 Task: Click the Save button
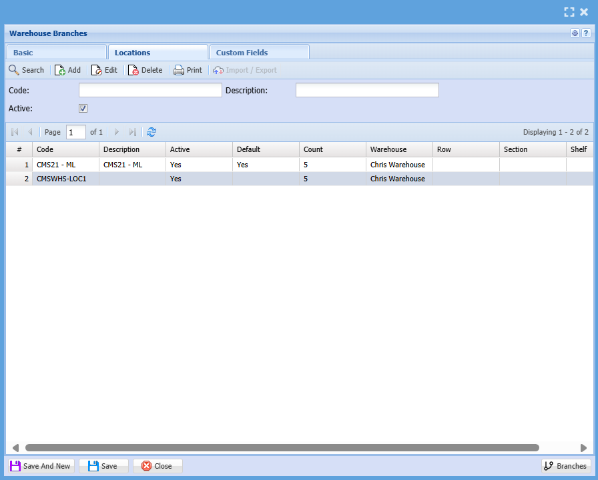pyautogui.click(x=103, y=466)
